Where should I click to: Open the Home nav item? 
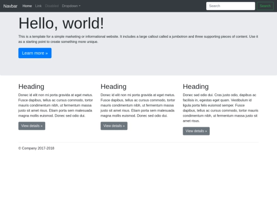pos(27,6)
